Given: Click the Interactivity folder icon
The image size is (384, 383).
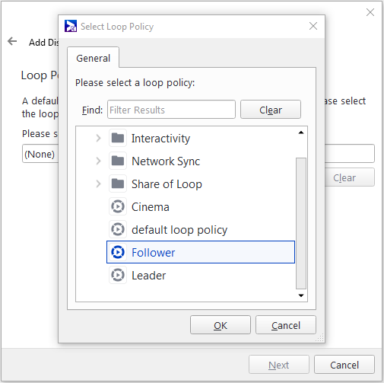Looking at the screenshot, I should pyautogui.click(x=118, y=138).
